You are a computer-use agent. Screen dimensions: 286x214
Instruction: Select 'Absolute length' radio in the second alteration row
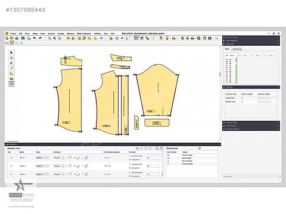(130, 165)
